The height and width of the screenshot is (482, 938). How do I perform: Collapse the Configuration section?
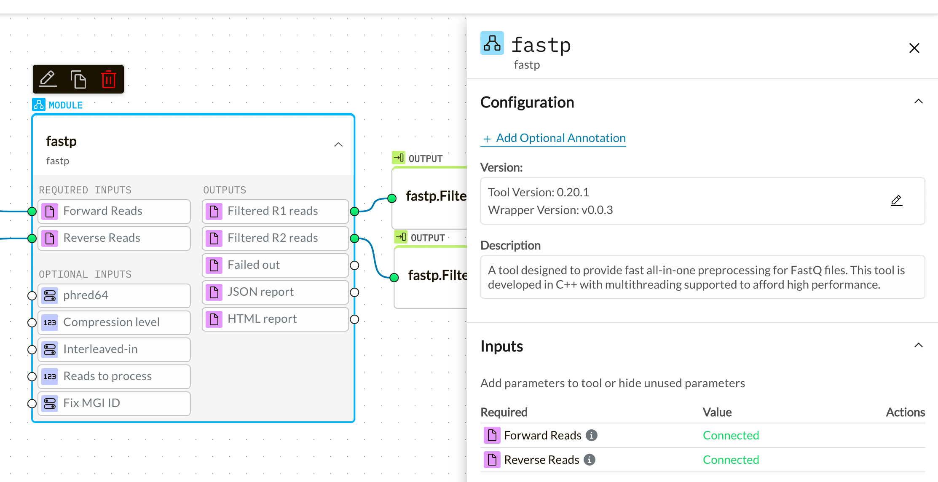pos(919,101)
